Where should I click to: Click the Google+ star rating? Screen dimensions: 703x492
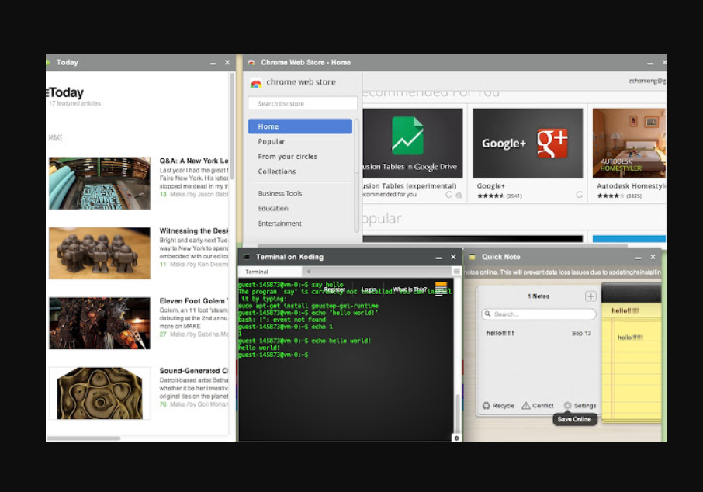(x=490, y=196)
